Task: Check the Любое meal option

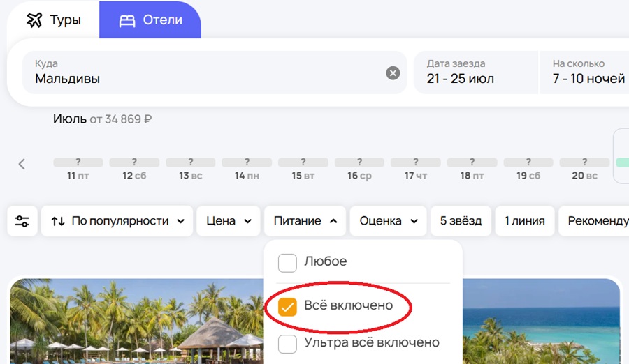Action: pos(287,263)
